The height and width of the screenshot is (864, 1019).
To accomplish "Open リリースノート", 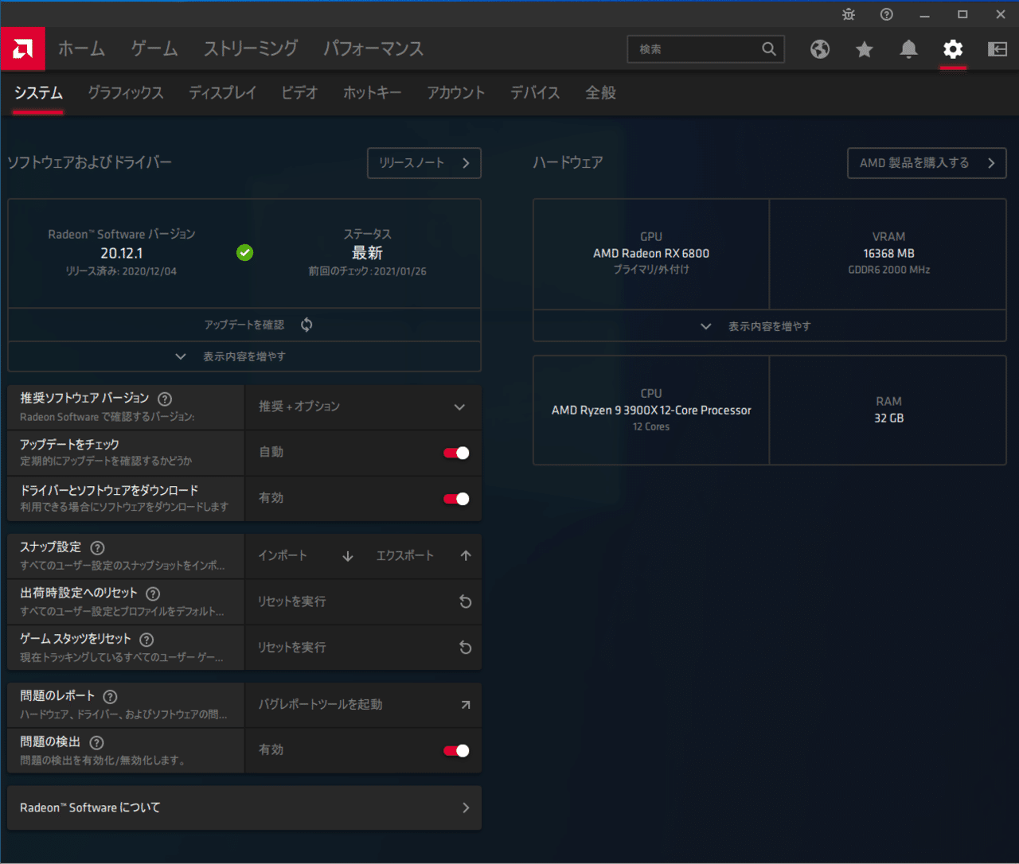I will 424,163.
